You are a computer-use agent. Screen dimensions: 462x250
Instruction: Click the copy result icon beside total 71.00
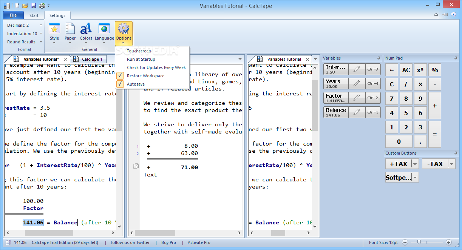136,166
